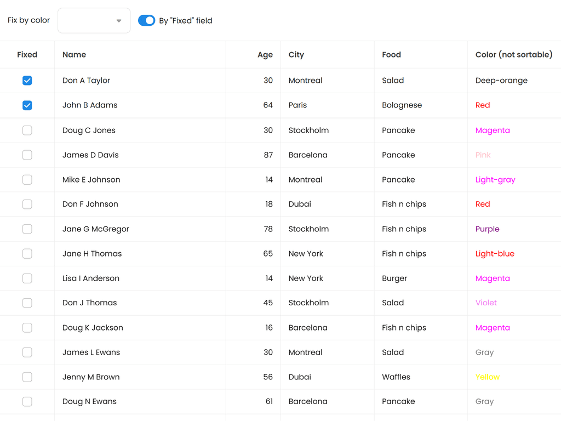Select the Yellow color cell for Jenny M Brown

coord(487,377)
